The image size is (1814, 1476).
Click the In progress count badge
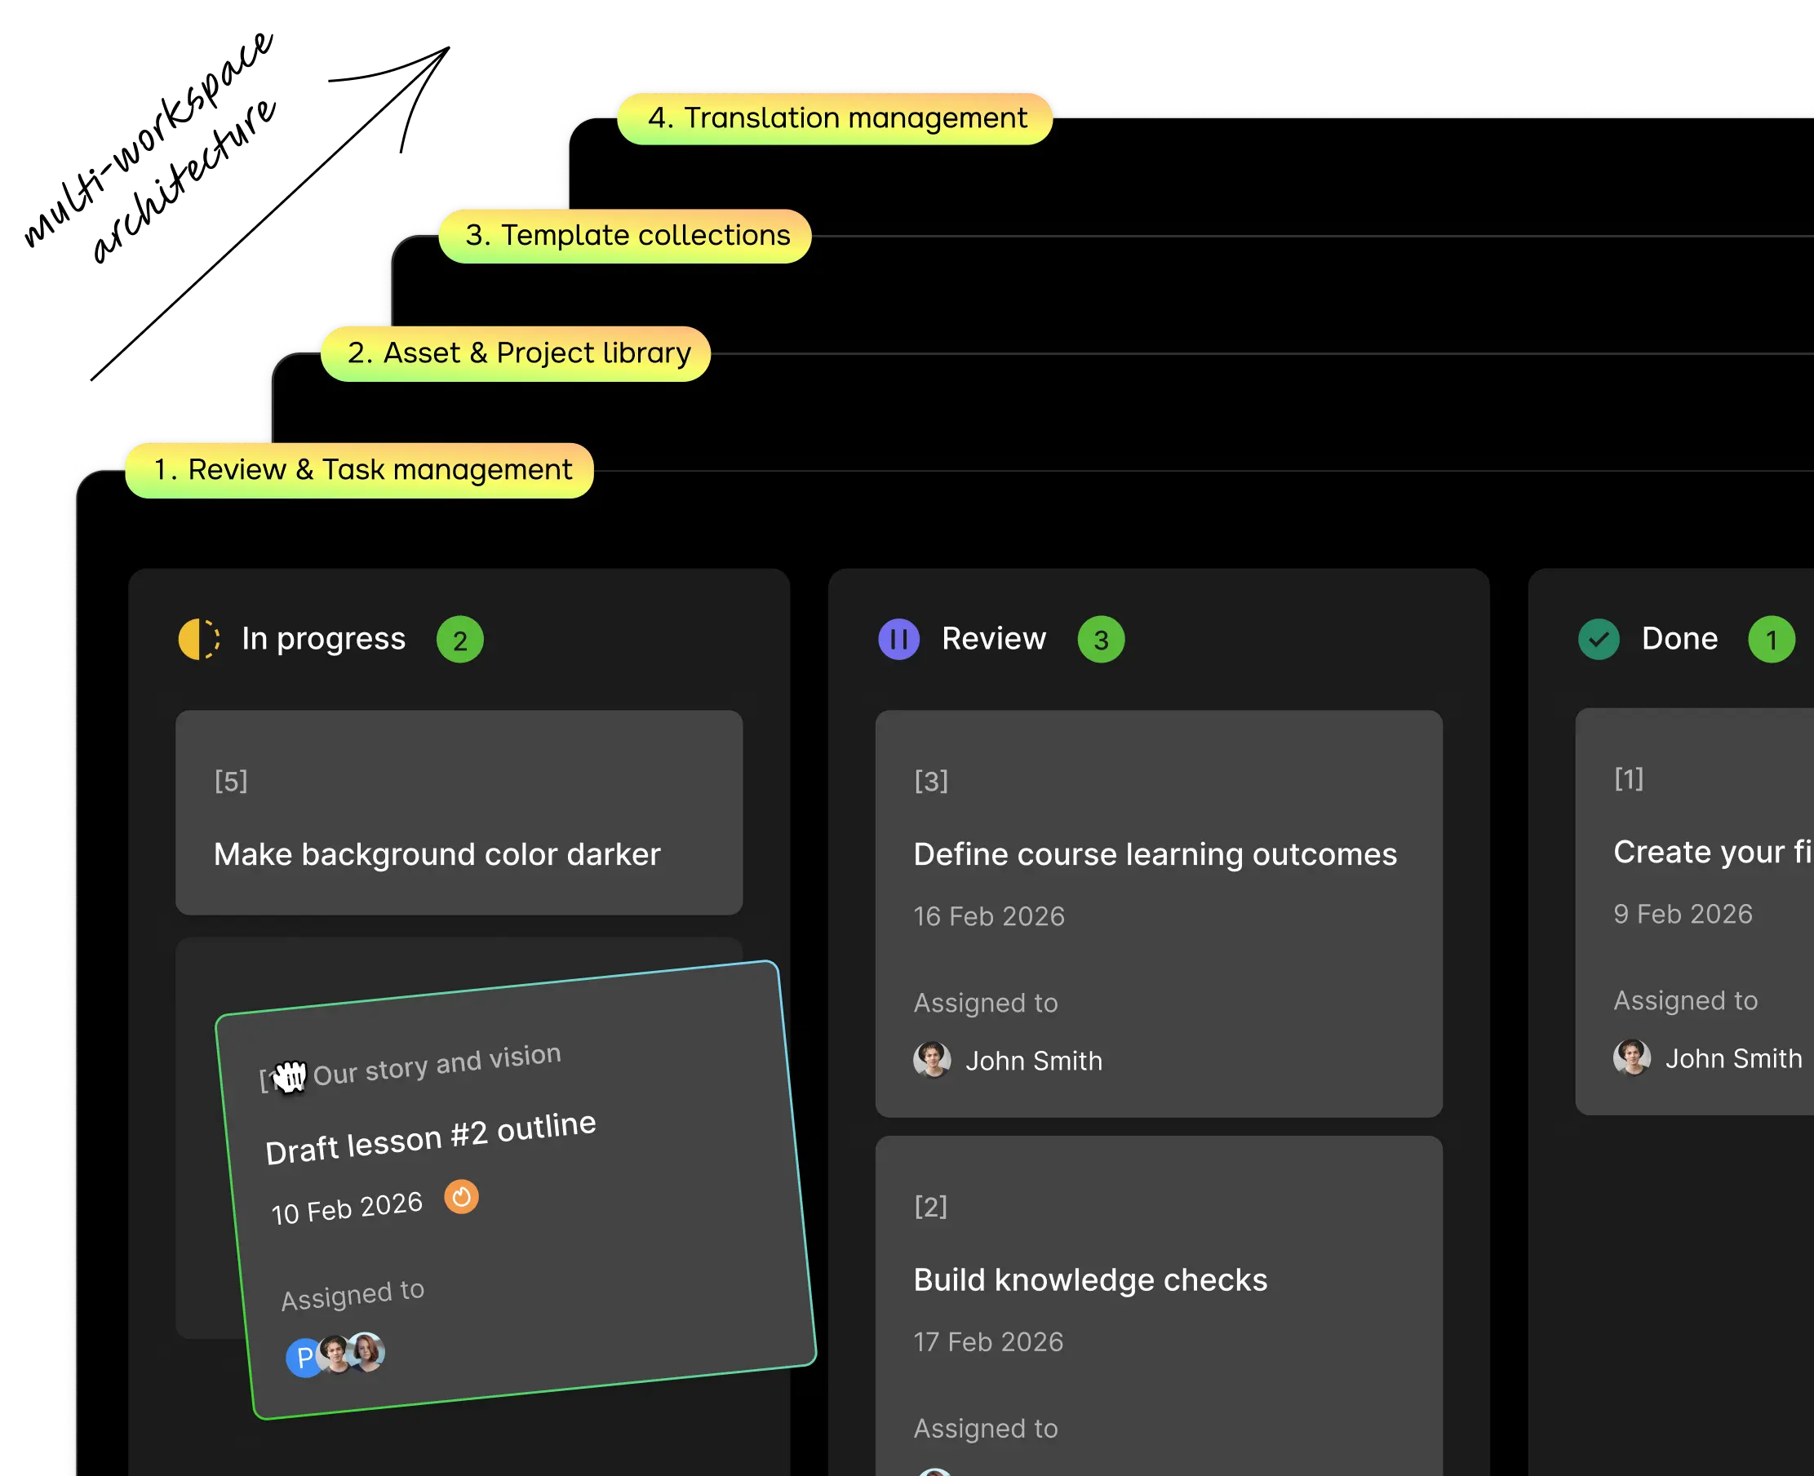click(x=460, y=640)
